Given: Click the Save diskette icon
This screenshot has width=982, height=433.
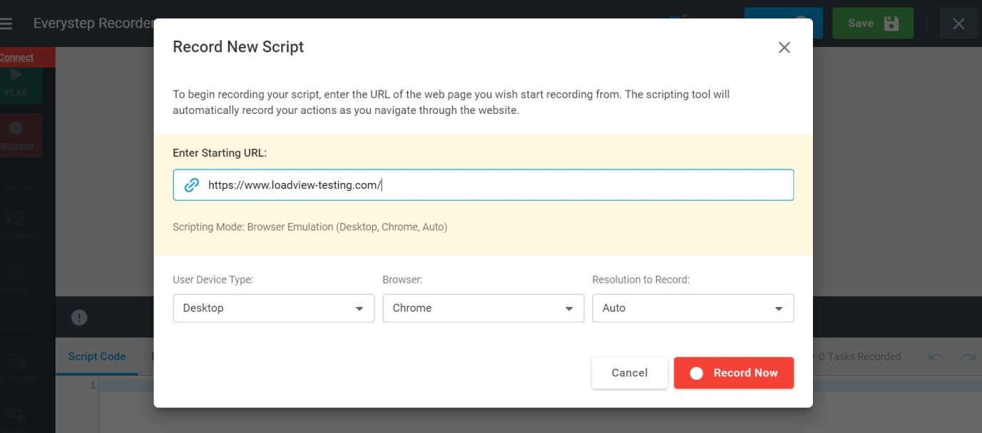Looking at the screenshot, I should point(892,22).
